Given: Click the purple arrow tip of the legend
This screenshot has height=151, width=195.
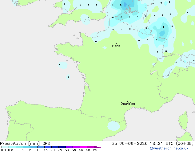Looking at the screenshot, I should point(97,147).
